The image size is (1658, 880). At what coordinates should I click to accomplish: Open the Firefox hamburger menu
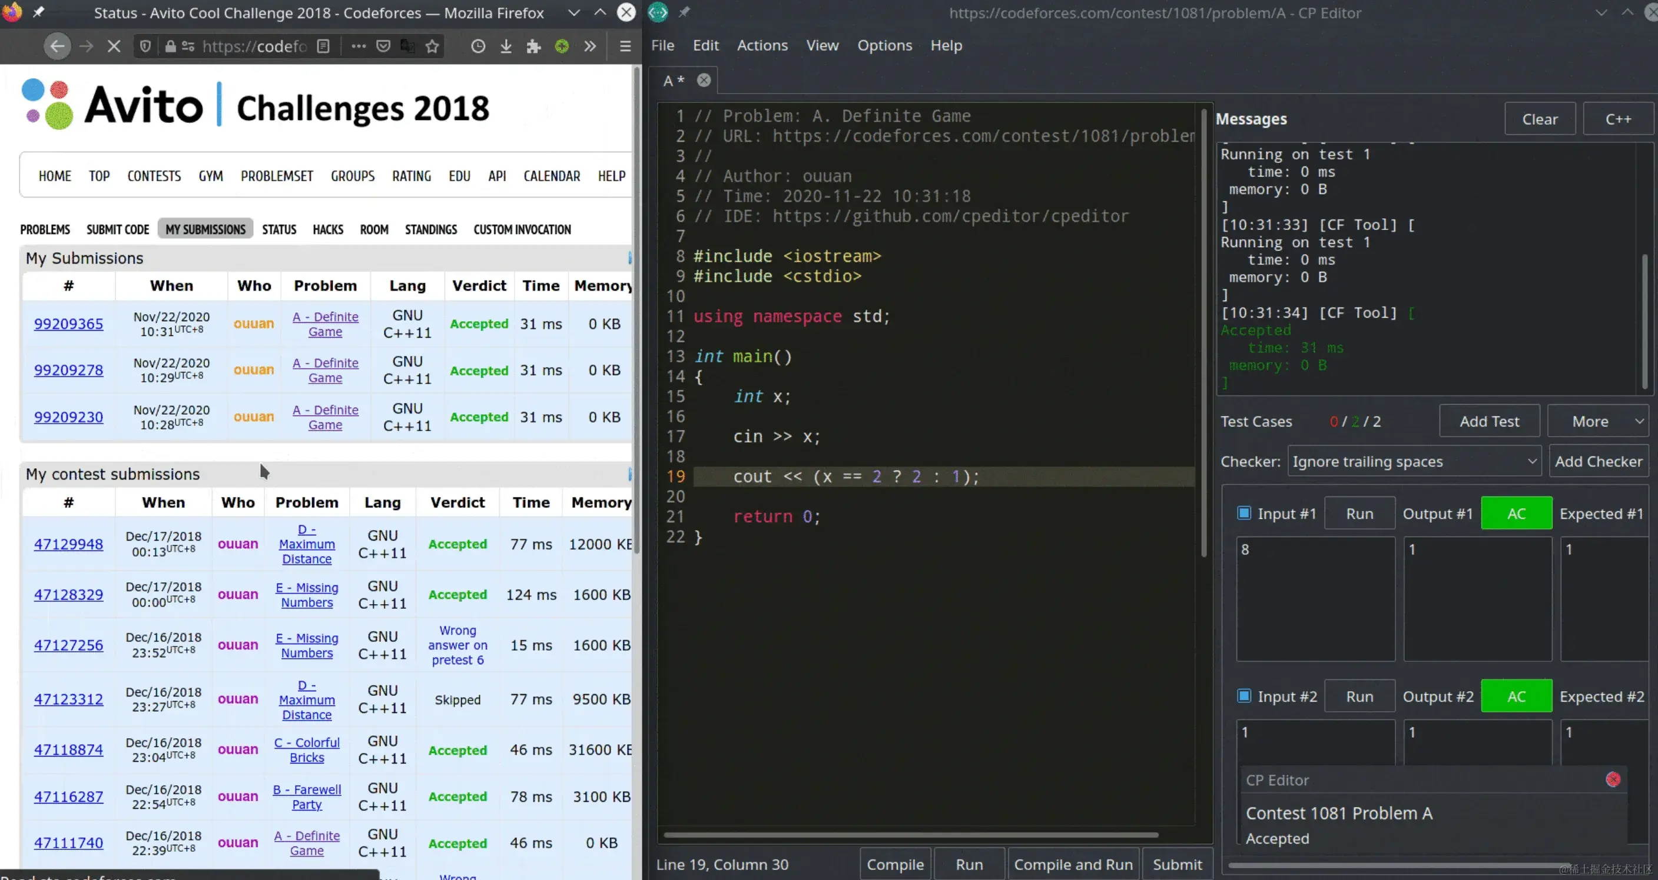click(625, 46)
